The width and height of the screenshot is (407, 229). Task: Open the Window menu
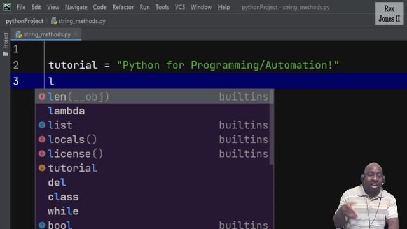[x=201, y=7]
